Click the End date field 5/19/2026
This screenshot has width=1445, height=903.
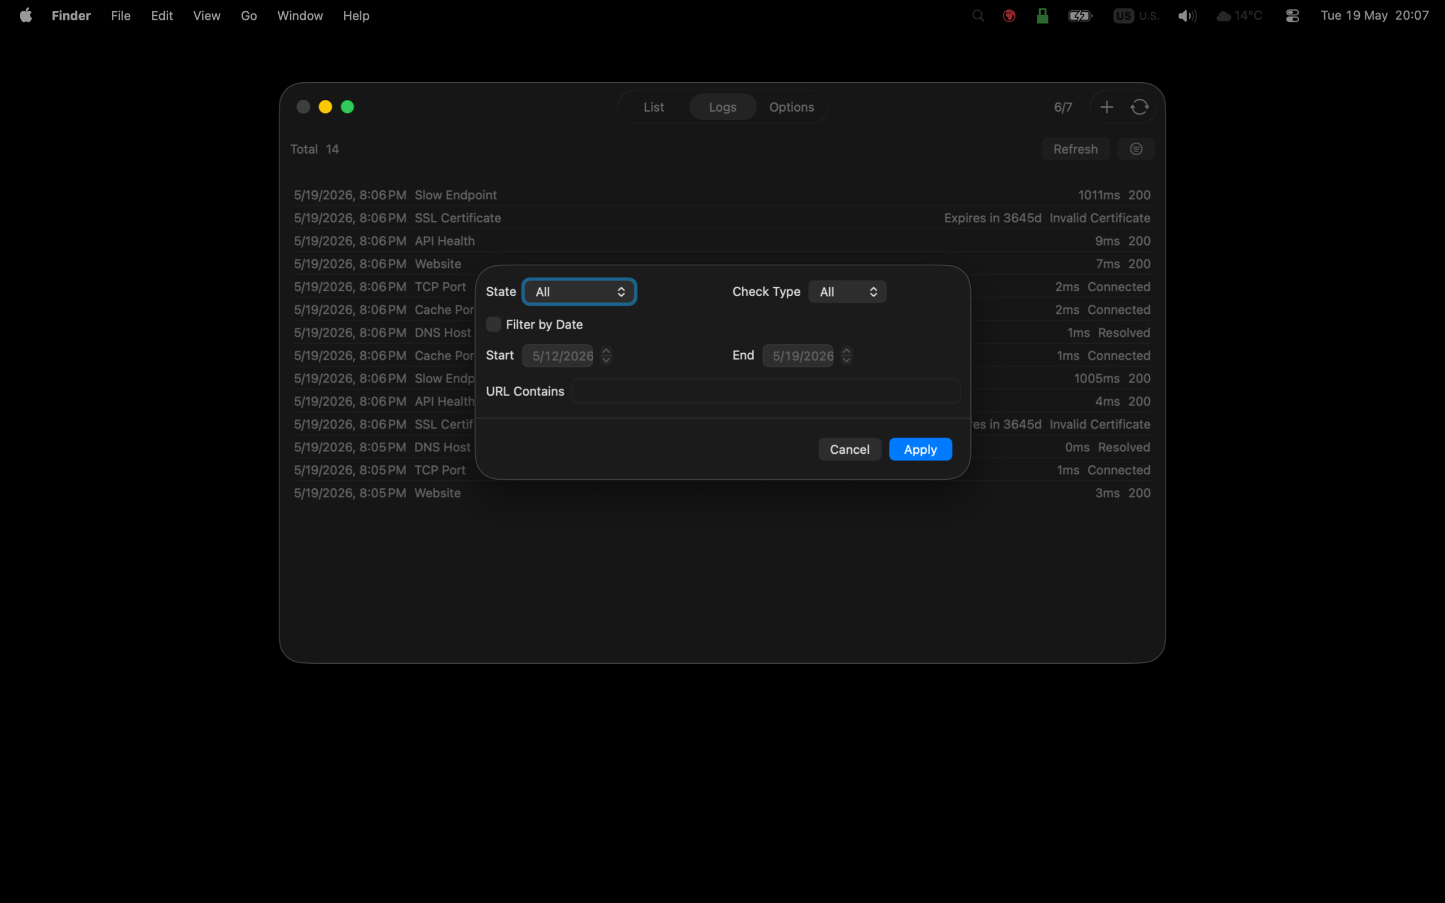tap(798, 356)
